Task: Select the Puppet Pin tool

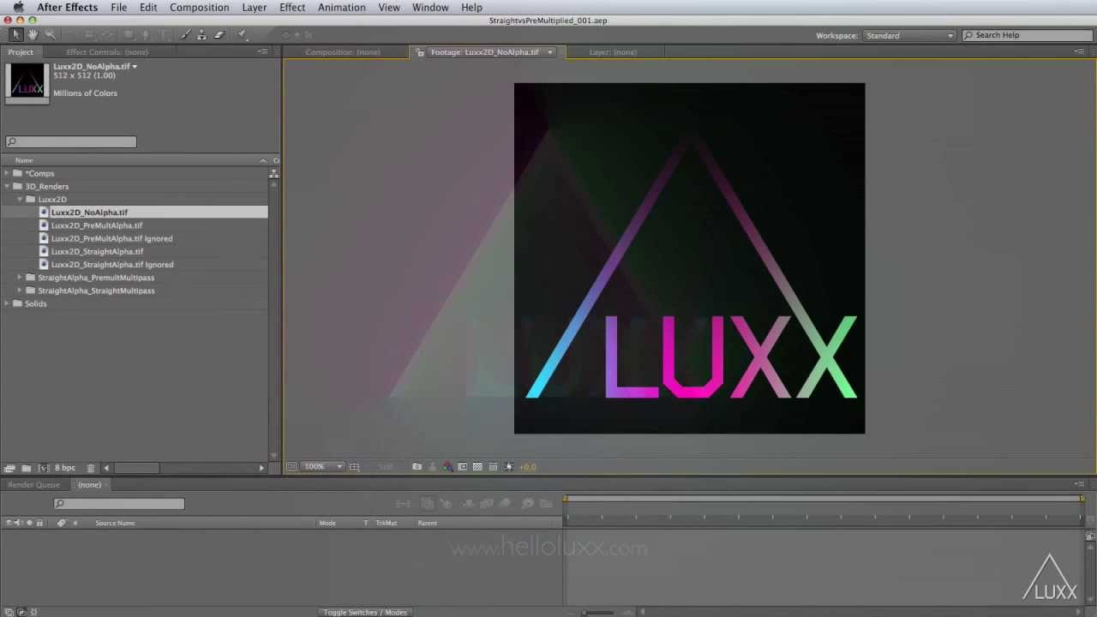Action: pos(243,34)
